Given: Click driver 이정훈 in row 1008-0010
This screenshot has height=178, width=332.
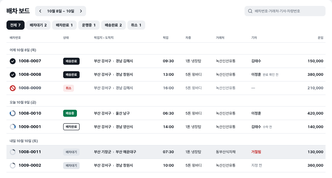Looking at the screenshot, I should pos(256,113).
